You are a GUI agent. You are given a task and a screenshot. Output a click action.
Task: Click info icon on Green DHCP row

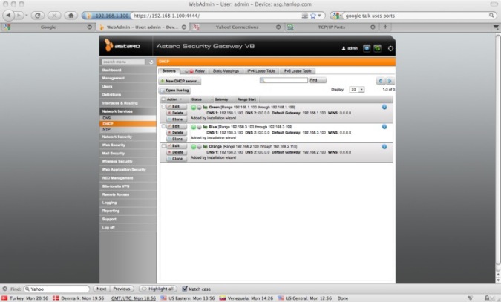click(384, 107)
